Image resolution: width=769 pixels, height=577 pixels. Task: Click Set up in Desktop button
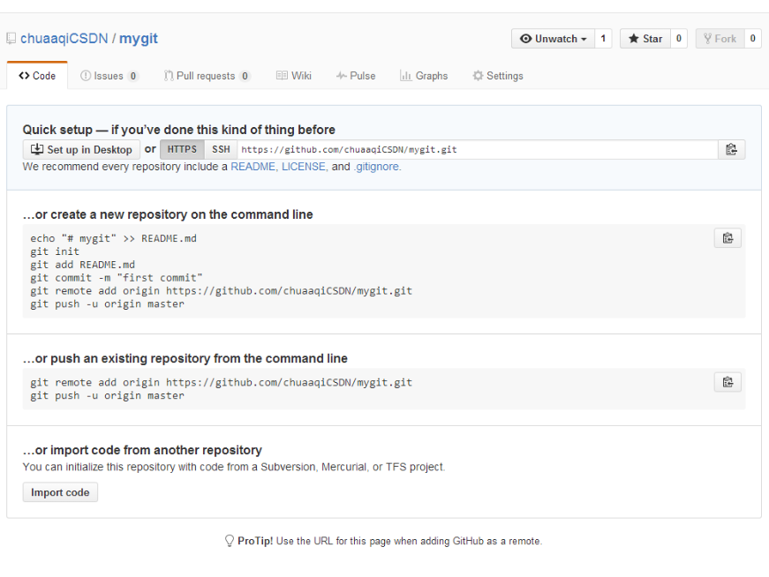click(81, 149)
